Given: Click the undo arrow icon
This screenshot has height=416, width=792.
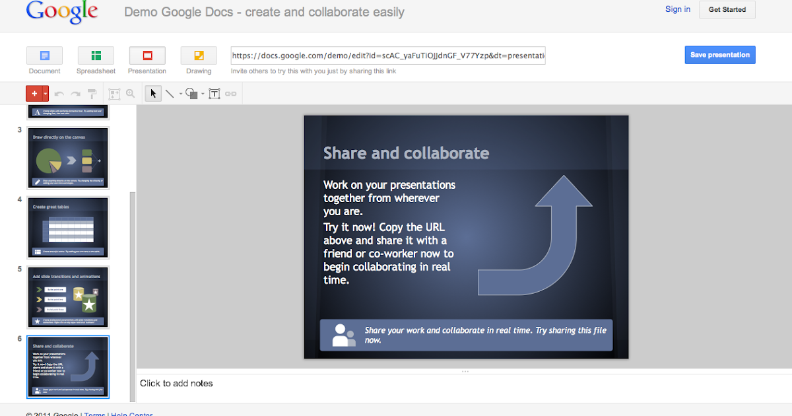Looking at the screenshot, I should 59,94.
